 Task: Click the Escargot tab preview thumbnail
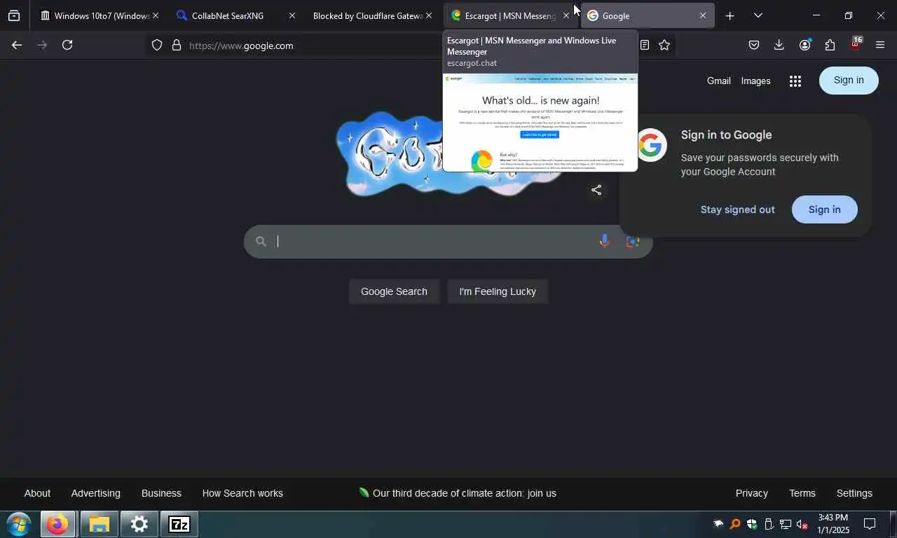point(540,123)
